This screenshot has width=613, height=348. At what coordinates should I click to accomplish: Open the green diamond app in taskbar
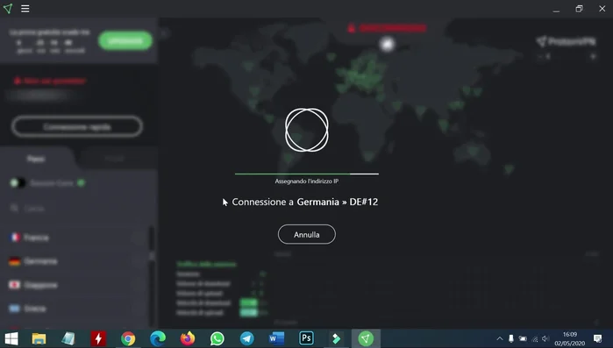tap(336, 338)
